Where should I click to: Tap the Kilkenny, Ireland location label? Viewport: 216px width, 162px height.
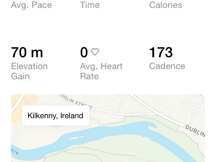coord(55,116)
